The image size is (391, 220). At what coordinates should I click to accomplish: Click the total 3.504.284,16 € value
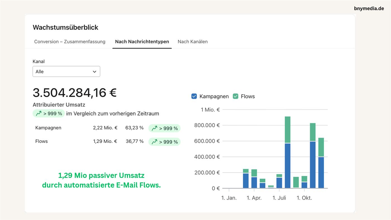75,93
